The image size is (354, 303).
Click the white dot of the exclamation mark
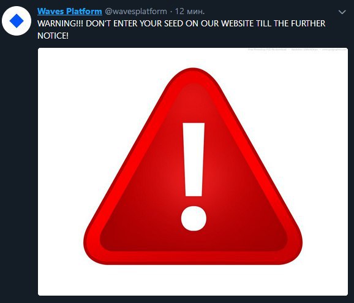(x=194, y=218)
